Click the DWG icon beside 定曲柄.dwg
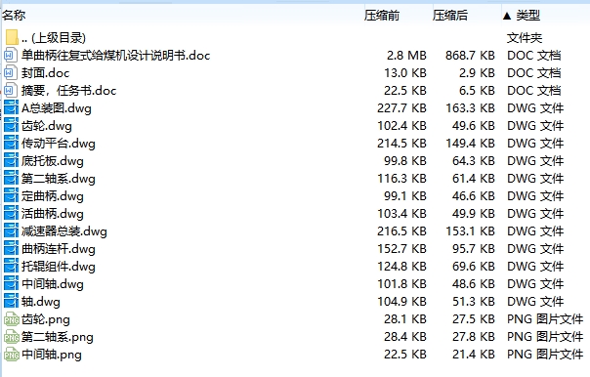Viewport: 590px width, 377px height. (11, 196)
